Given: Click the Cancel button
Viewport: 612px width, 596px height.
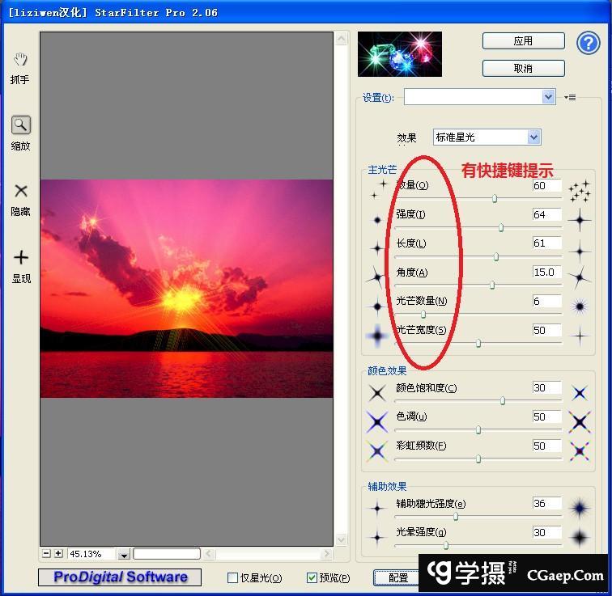Looking at the screenshot, I should coord(524,69).
